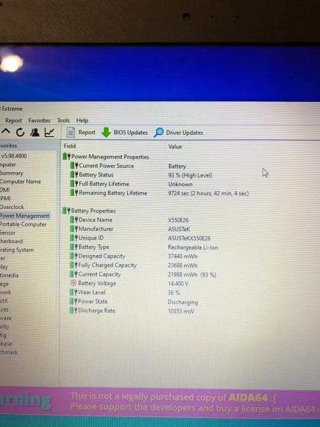Click the Wear Level battery icon
This screenshot has width=320, height=427.
[73, 292]
